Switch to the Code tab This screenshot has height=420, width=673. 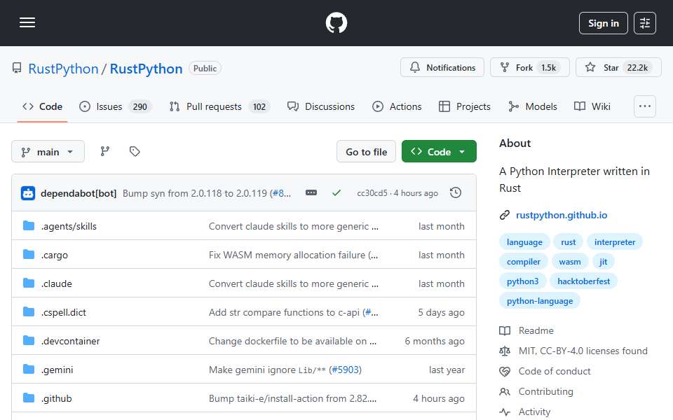click(x=42, y=106)
